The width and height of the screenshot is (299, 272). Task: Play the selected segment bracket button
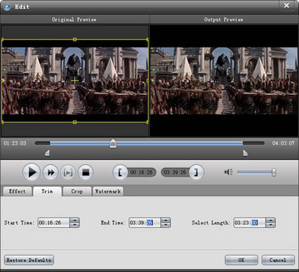(68, 172)
